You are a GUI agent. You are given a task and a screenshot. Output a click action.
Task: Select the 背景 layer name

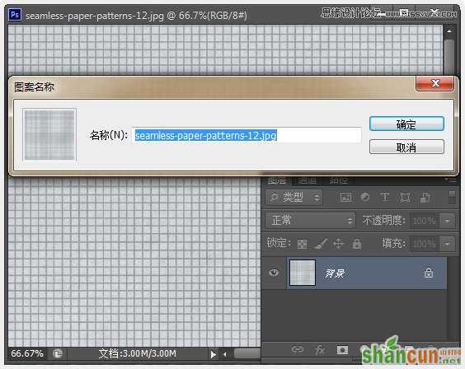coord(335,273)
